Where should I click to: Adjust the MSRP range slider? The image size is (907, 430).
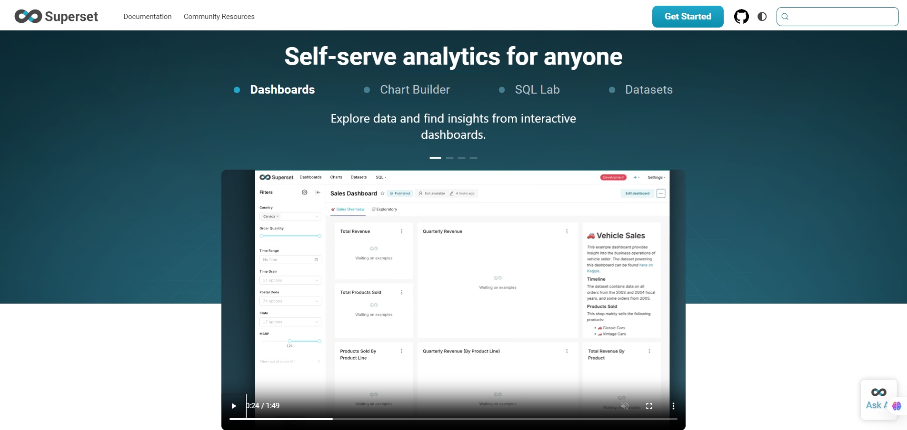point(290,341)
